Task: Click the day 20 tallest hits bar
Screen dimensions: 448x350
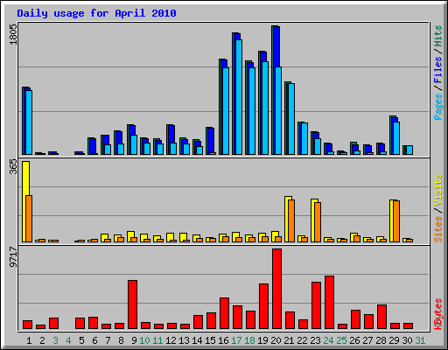Action: (x=272, y=90)
